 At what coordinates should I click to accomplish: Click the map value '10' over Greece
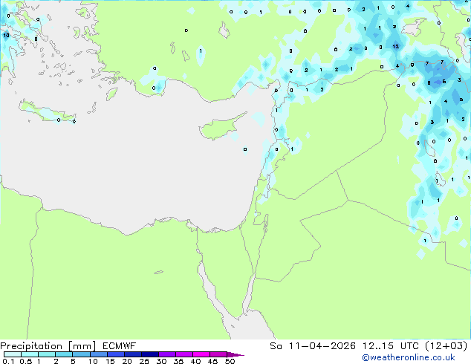tap(6, 35)
